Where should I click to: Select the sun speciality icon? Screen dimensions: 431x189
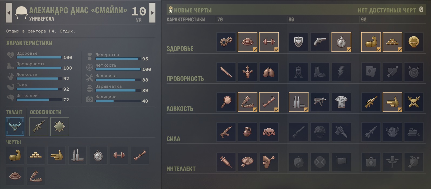[59, 126]
